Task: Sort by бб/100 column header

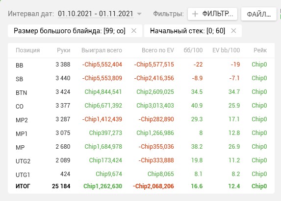Action: pos(193,50)
